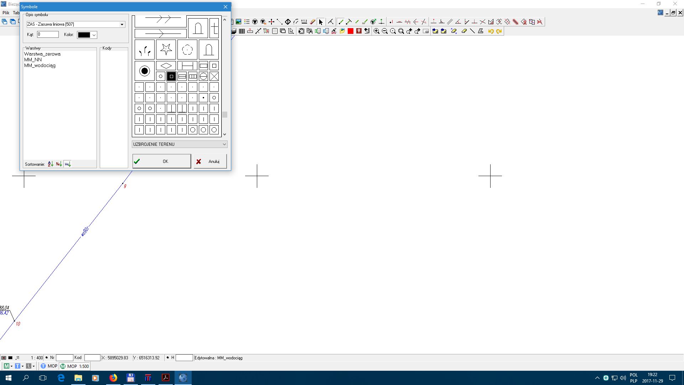Click the ruler scale measure icon
The width and height of the screenshot is (684, 385).
pos(304,22)
